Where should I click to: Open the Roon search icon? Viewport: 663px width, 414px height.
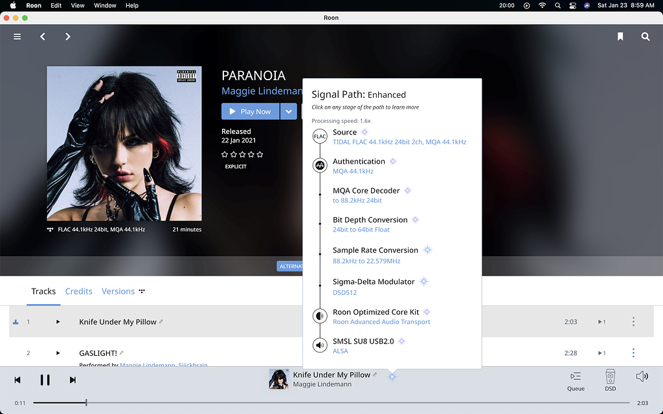tap(646, 37)
